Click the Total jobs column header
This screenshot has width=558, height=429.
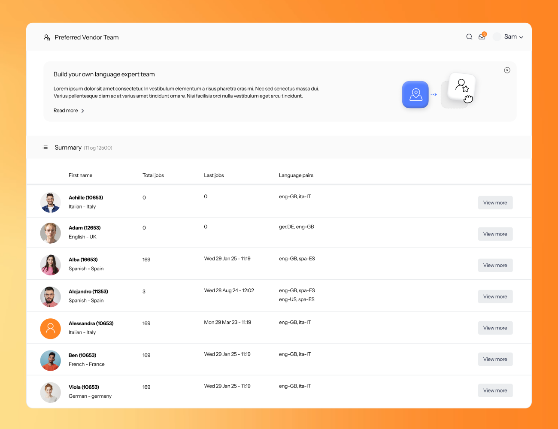[153, 175]
